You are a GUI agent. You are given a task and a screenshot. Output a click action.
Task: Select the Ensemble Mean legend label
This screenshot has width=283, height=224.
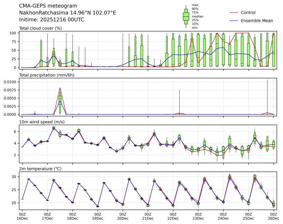257,21
